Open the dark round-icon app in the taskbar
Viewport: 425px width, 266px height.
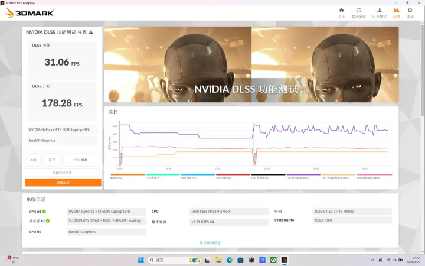tap(251, 260)
